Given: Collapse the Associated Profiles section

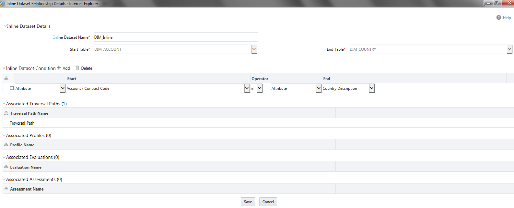Looking at the screenshot, I should click(x=4, y=136).
